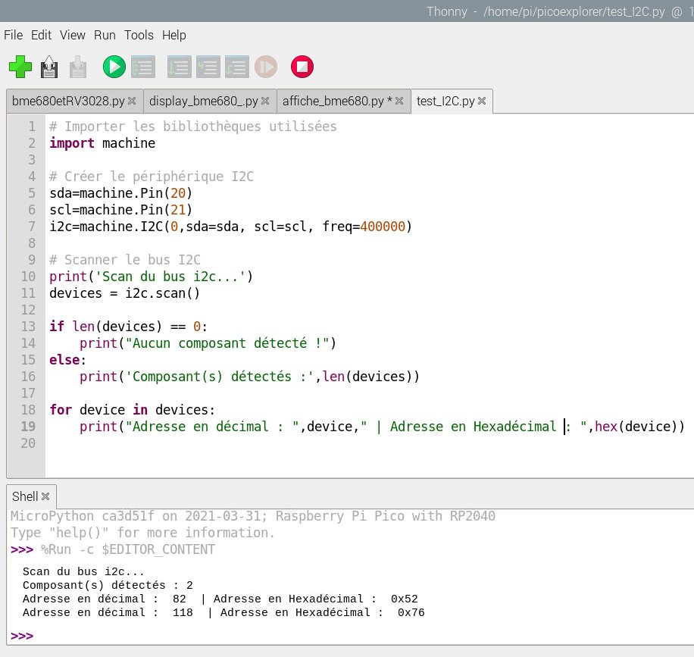694x657 pixels.
Task: Close the affiche_bme680.py tab
Action: tap(399, 101)
